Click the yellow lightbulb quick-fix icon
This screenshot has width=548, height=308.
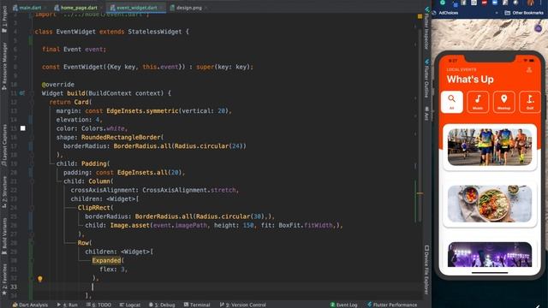[x=40, y=279]
